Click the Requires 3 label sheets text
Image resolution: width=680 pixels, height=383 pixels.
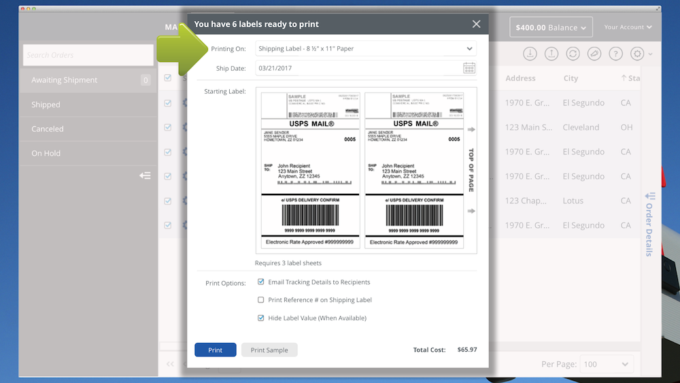click(x=288, y=263)
